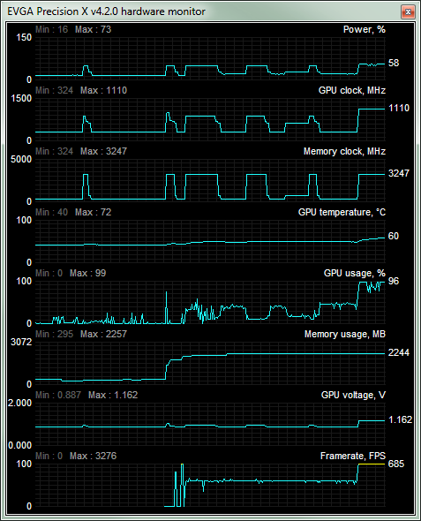
Task: Select the 'Memory clock, MHz' graph label
Action: point(344,152)
